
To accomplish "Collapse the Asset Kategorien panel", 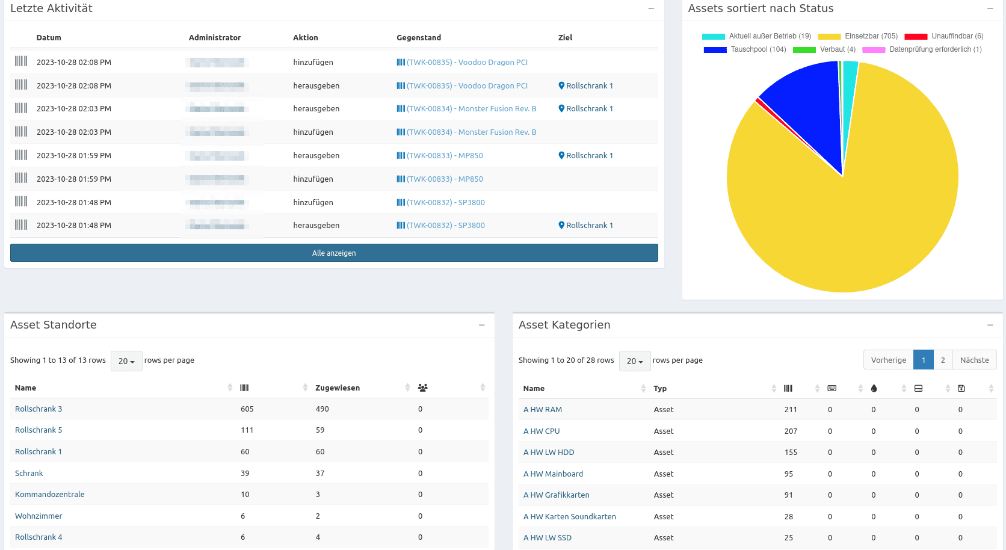I will pyautogui.click(x=990, y=325).
